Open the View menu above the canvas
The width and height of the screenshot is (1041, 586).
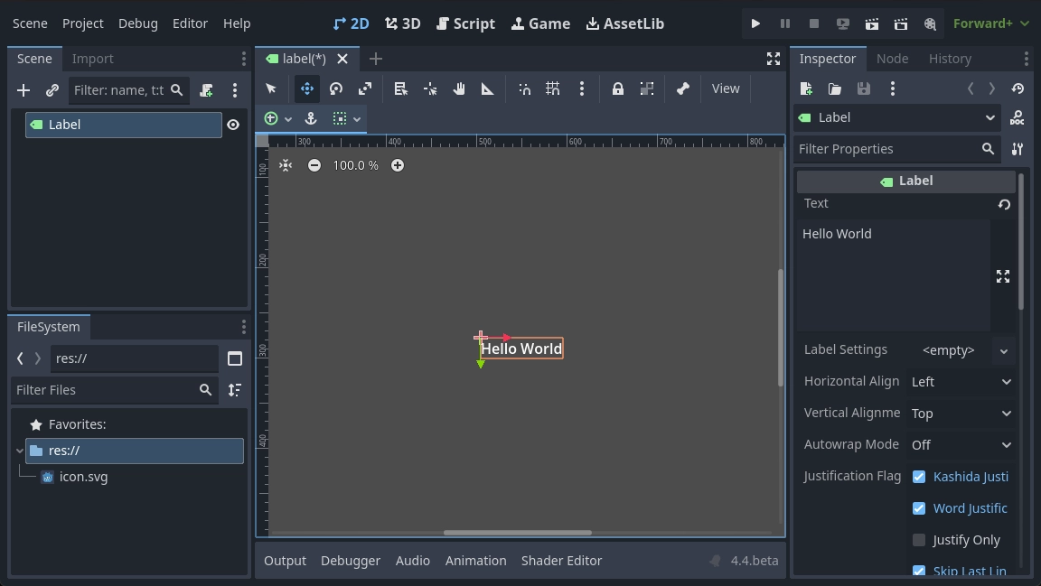[726, 88]
